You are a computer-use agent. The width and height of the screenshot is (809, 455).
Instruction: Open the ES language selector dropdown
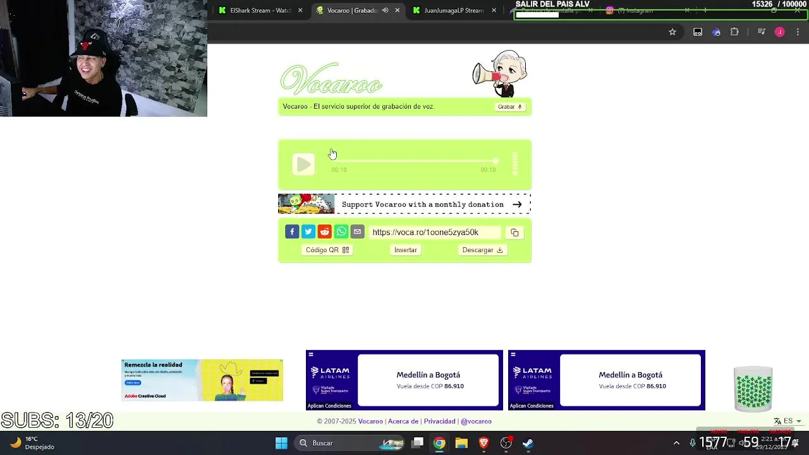[788, 421]
